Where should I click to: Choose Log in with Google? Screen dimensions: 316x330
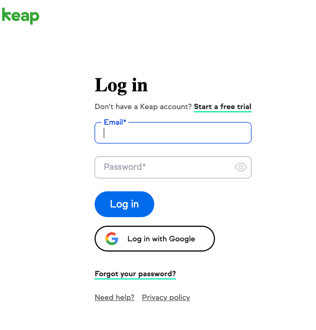[155, 239]
